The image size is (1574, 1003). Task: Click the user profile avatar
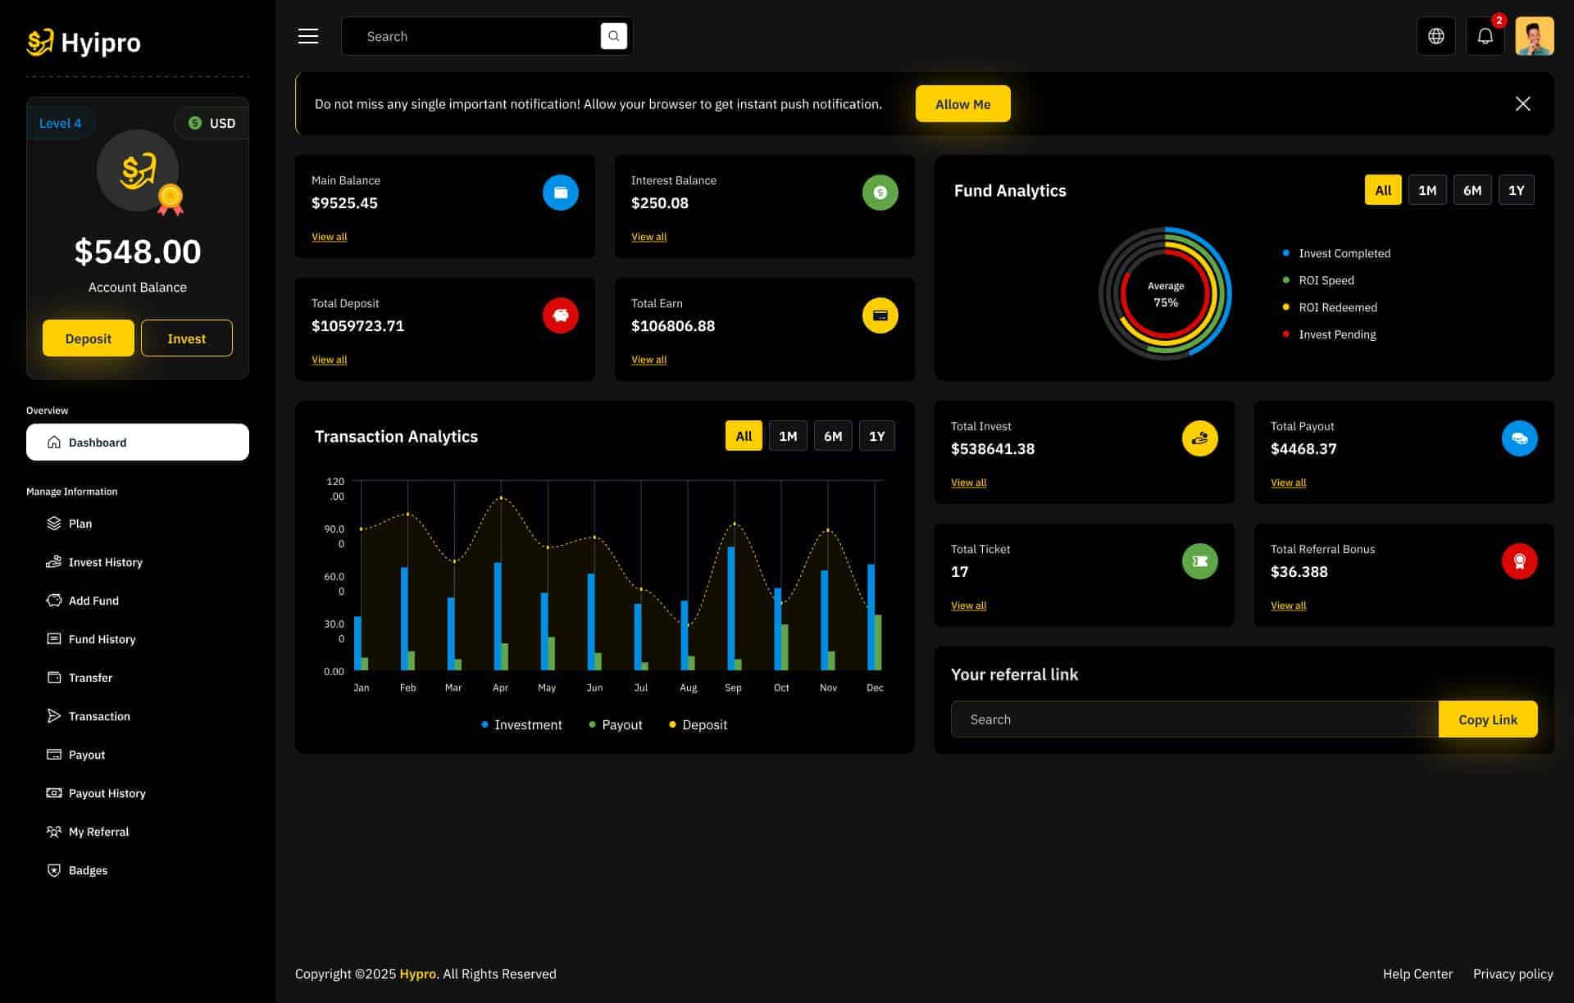[1534, 36]
